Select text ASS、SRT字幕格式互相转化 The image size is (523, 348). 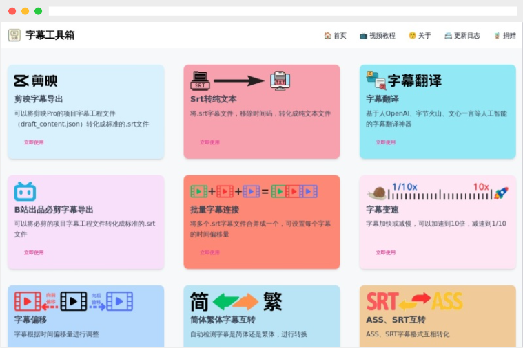(x=408, y=334)
